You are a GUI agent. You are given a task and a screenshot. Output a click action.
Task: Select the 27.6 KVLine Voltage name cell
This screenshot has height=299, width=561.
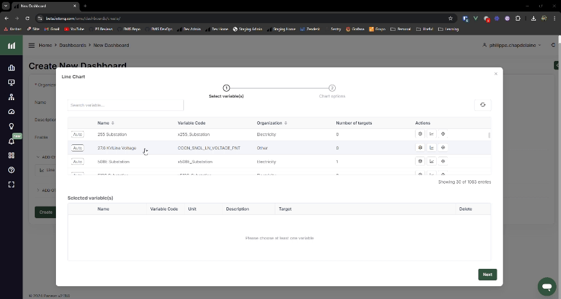tap(116, 148)
